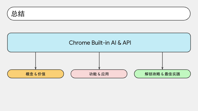Click the 解锁攻略 text in the green node
The width and height of the screenshot is (198, 111).
pos(152,74)
